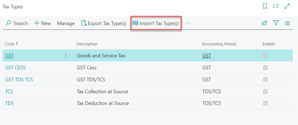This screenshot has width=298, height=125.
Task: Open the filter pane funnel icon
Action: point(276,23)
